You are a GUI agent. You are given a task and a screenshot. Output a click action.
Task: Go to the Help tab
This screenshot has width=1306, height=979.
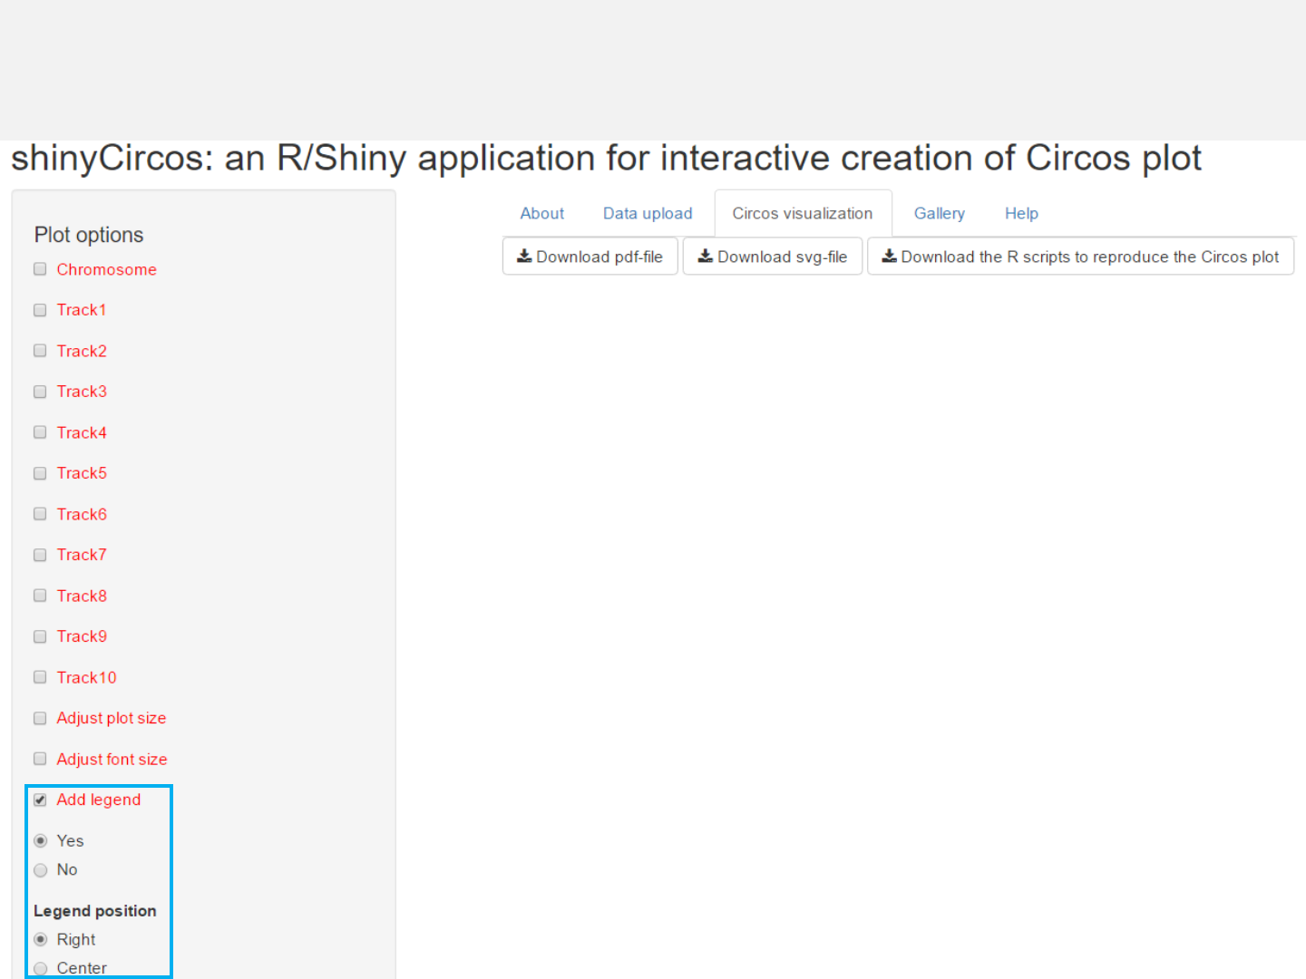coord(1021,214)
